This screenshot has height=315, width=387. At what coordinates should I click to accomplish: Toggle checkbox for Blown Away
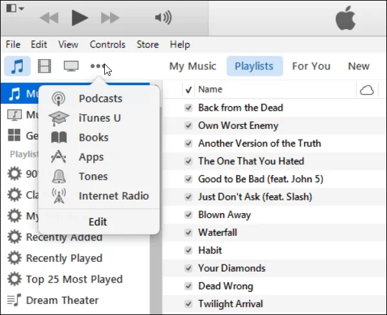click(x=188, y=215)
